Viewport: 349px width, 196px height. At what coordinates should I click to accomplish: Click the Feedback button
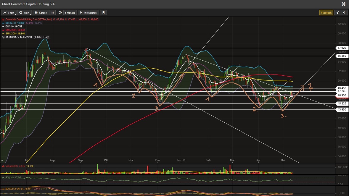tap(326, 13)
